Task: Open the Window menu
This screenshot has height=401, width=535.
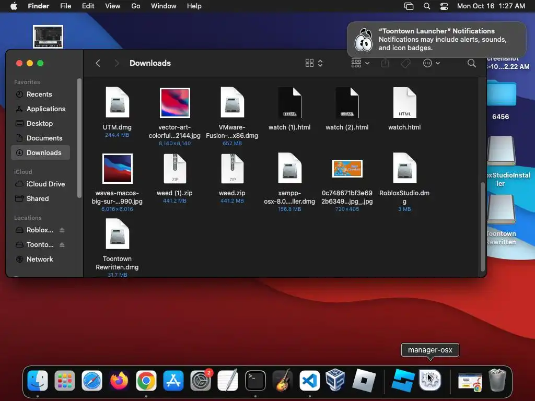Action: point(164,6)
